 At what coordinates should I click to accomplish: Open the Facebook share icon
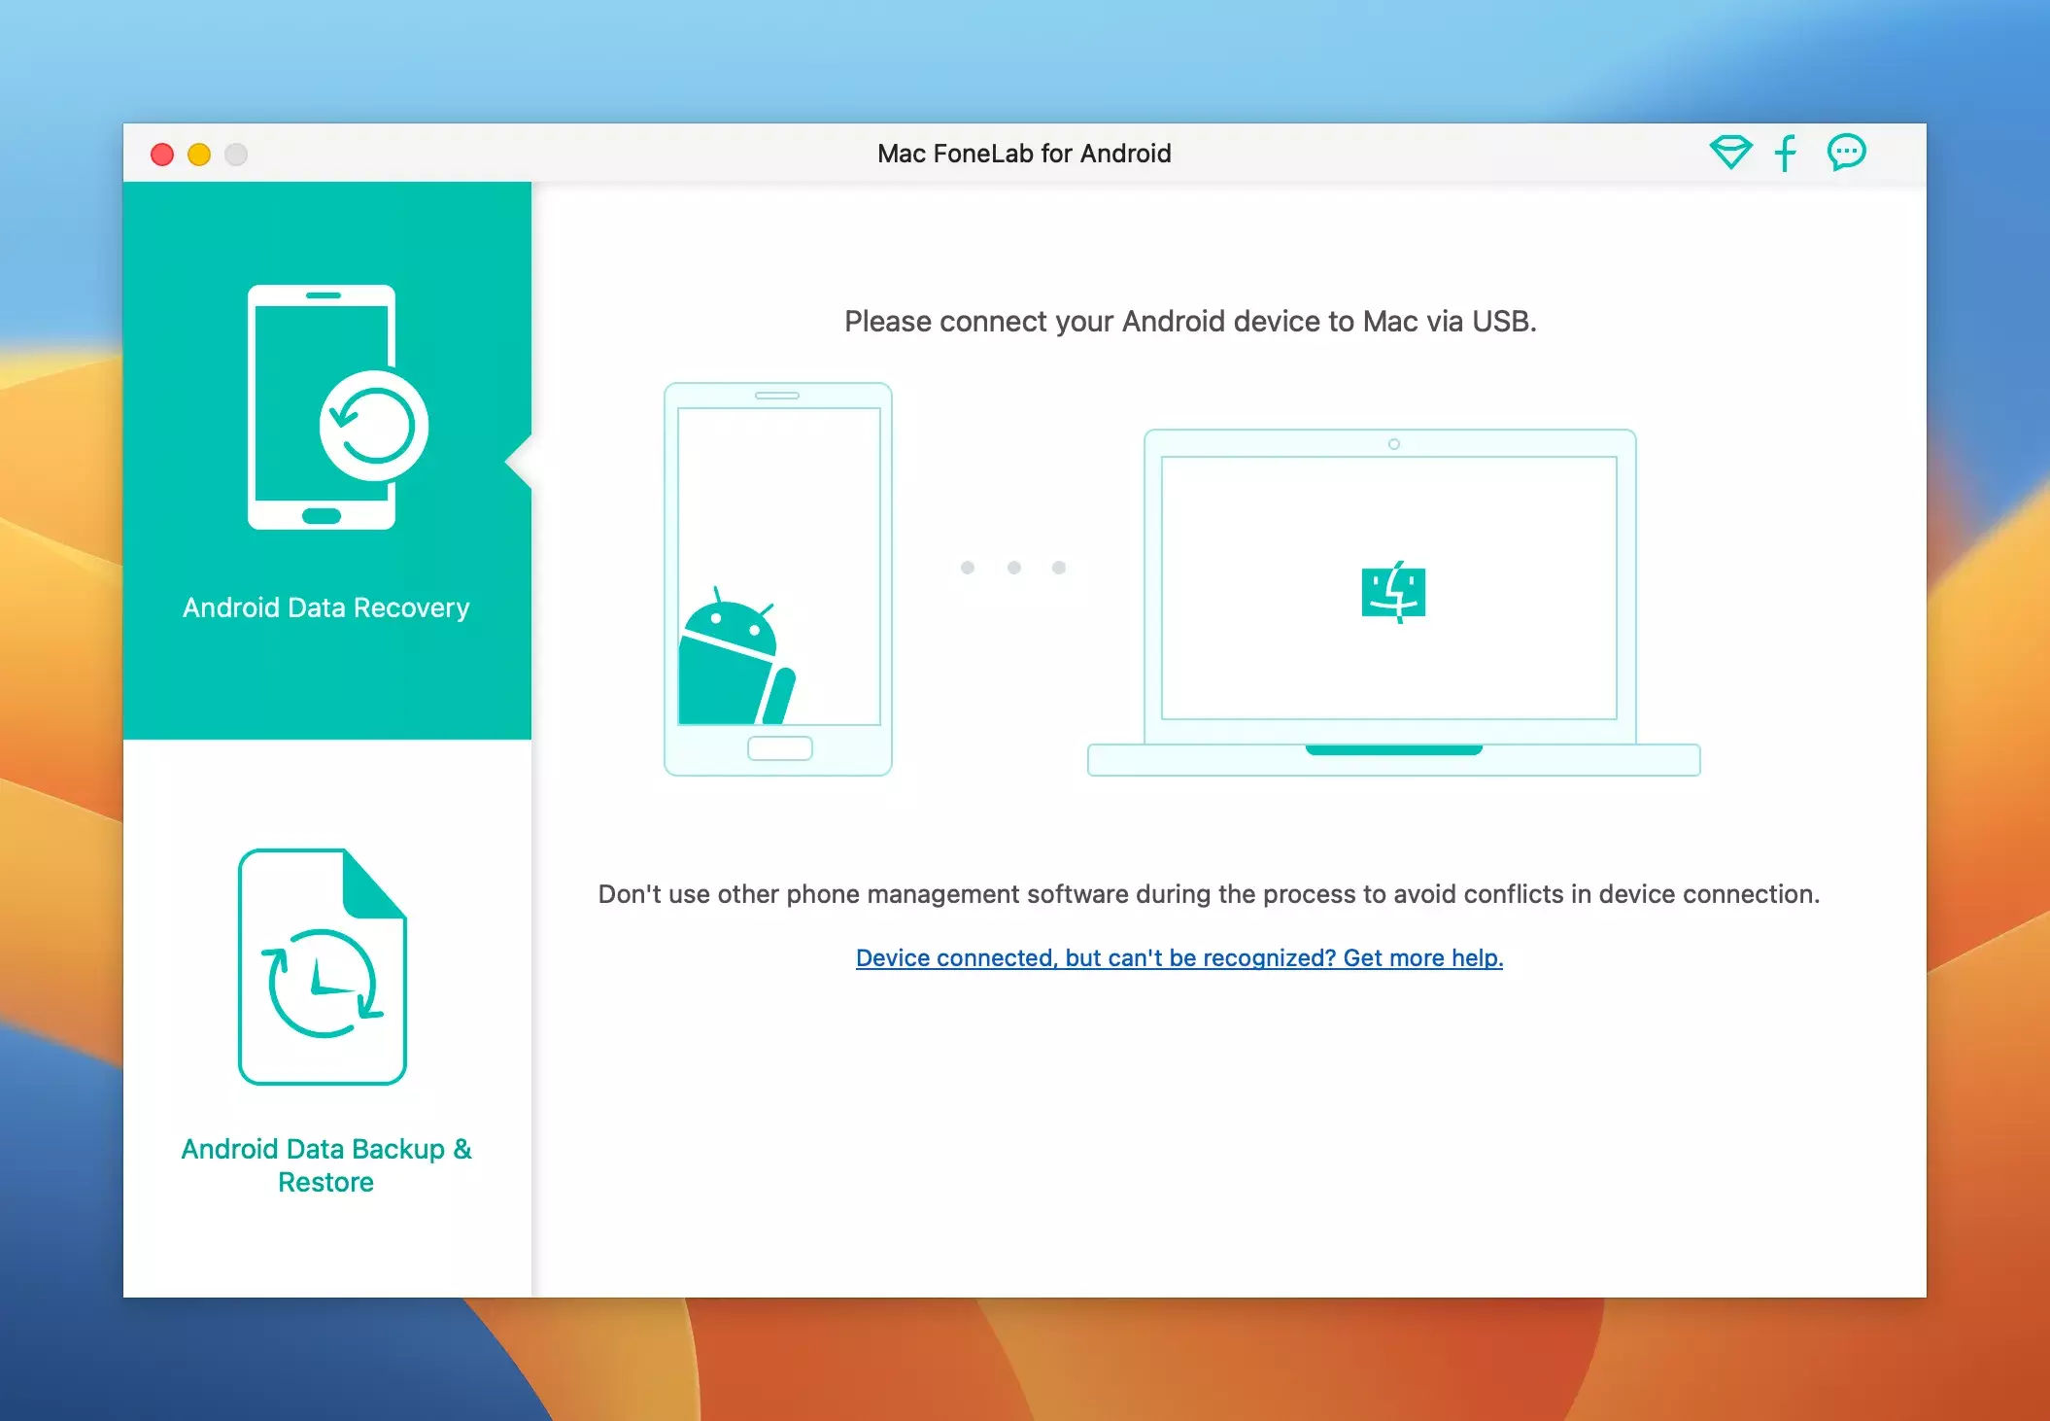[1786, 153]
